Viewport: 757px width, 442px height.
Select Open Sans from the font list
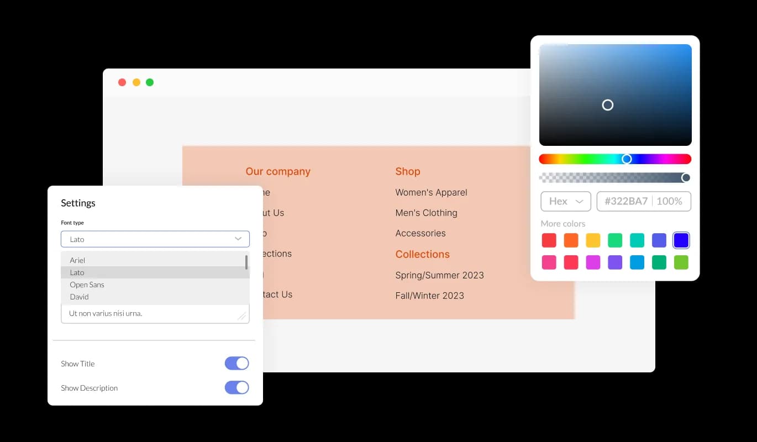87,285
